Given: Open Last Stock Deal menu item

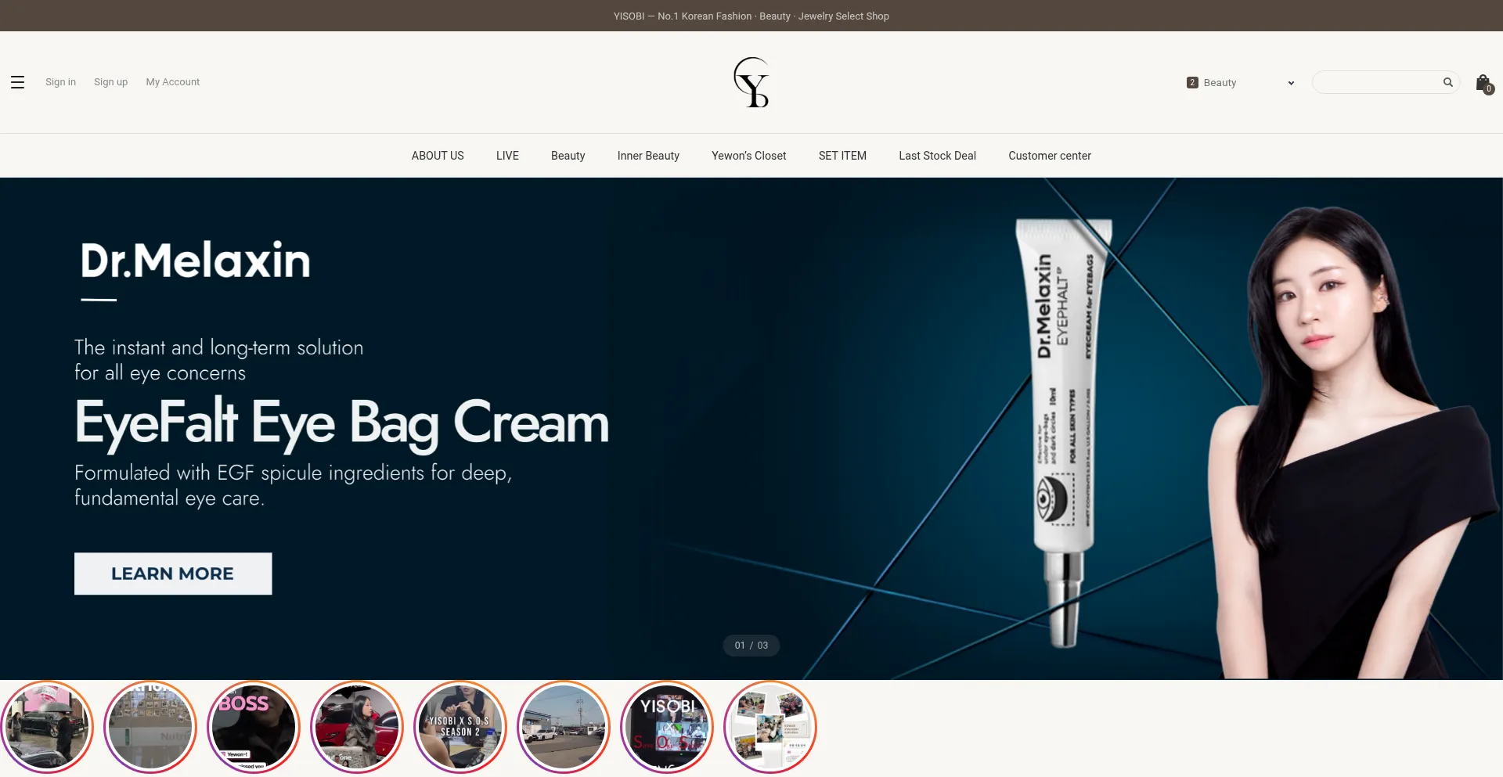Looking at the screenshot, I should pos(937,156).
